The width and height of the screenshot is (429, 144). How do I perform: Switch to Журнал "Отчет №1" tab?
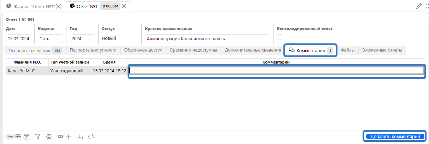pos(31,6)
